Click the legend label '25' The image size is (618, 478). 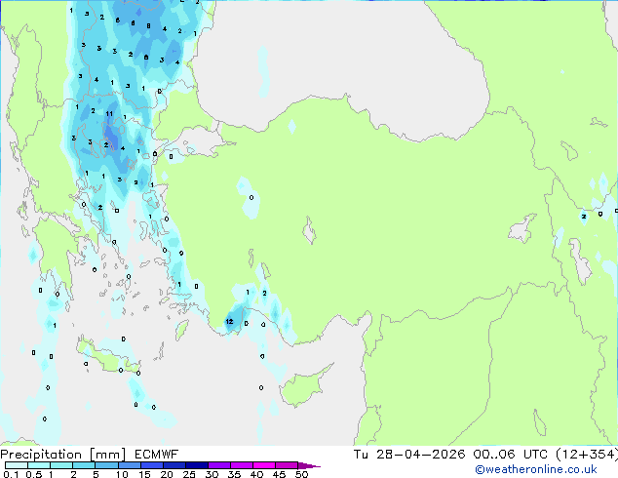point(189,474)
